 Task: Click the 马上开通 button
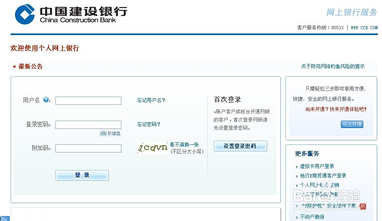pos(352,124)
